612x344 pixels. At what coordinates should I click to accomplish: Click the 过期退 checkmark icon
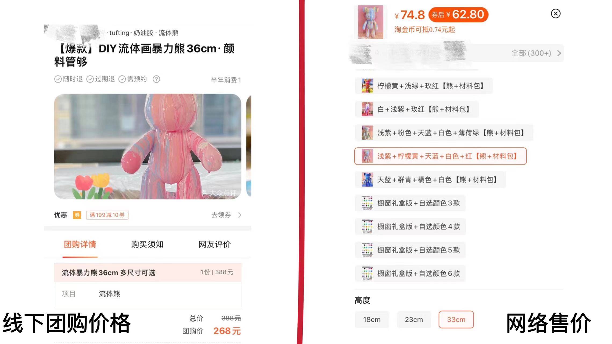(90, 79)
